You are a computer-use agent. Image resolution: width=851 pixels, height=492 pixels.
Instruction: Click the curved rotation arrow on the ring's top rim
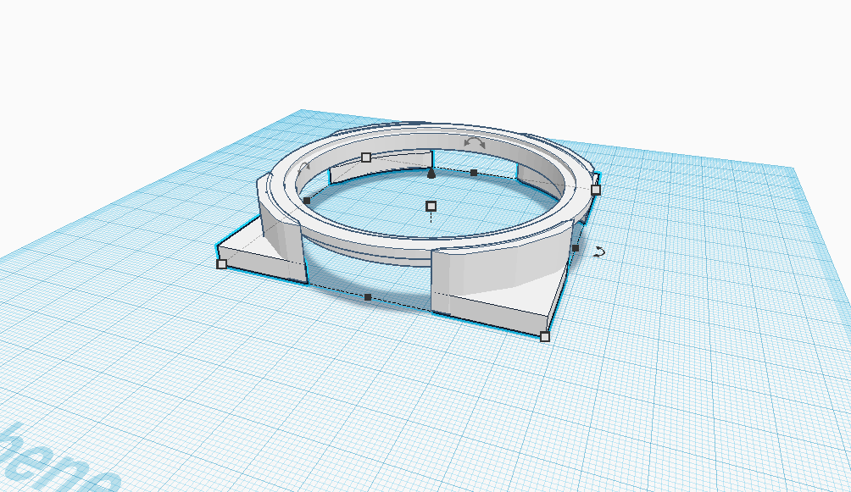click(x=475, y=142)
